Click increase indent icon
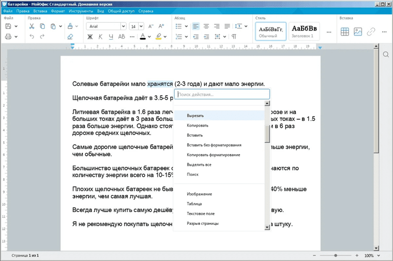Screen dimensions: 393x261 coord(206,37)
